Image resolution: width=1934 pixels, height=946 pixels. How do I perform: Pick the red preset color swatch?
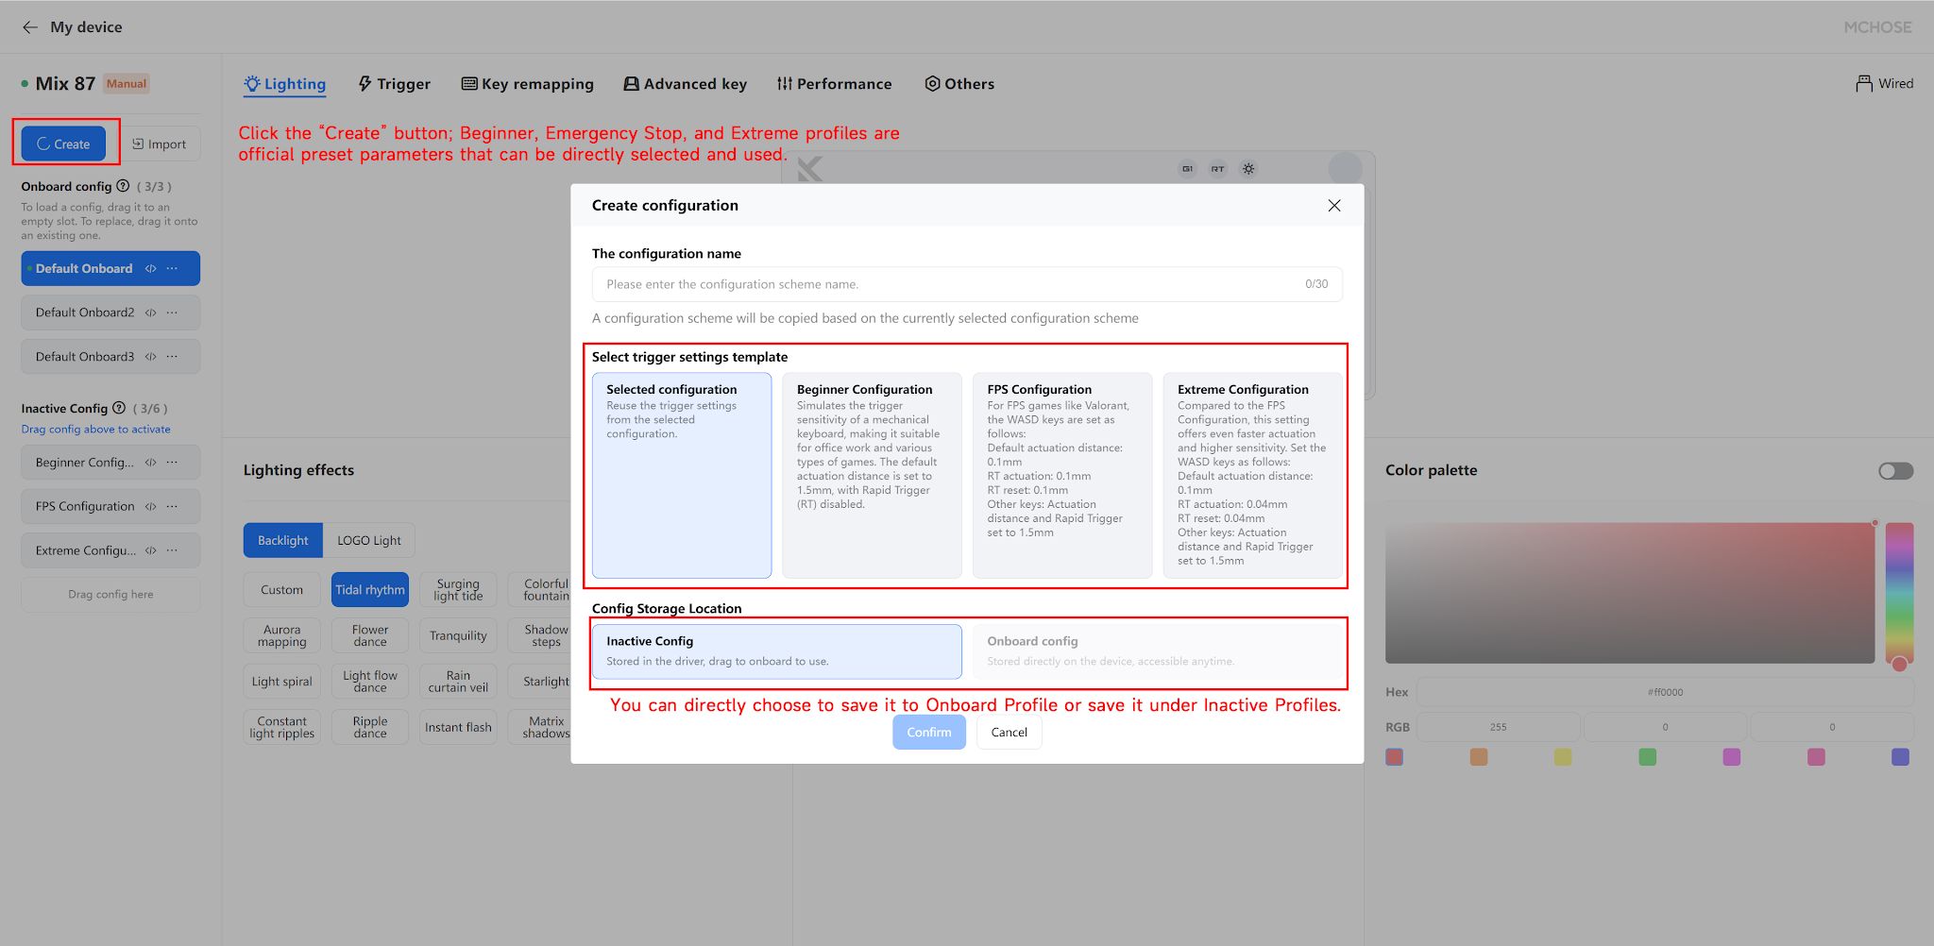1395,757
